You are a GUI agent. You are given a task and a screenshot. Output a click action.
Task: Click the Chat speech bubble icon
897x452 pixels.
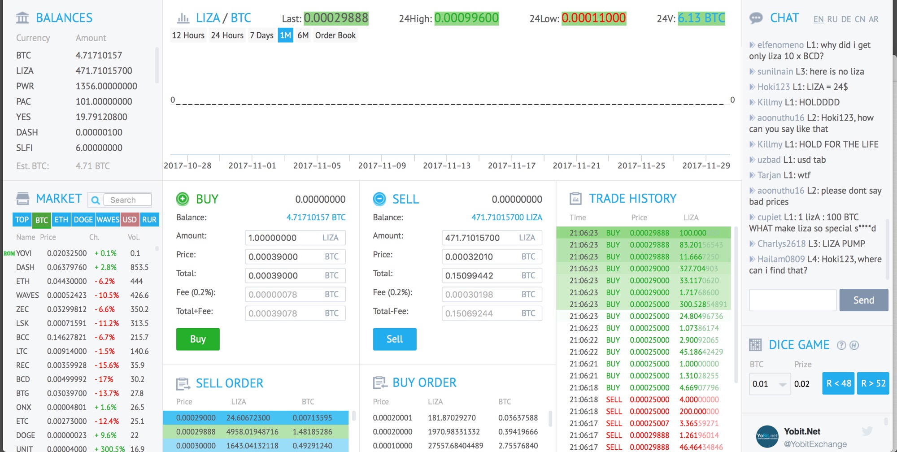click(756, 18)
